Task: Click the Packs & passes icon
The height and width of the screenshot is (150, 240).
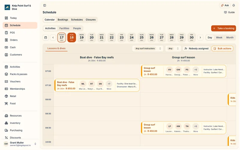Action: pos(6,74)
